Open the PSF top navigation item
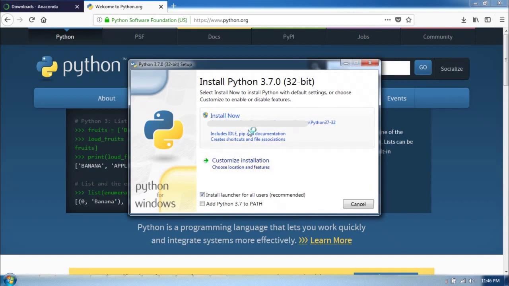Viewport: 509px width, 286px height. tap(140, 37)
